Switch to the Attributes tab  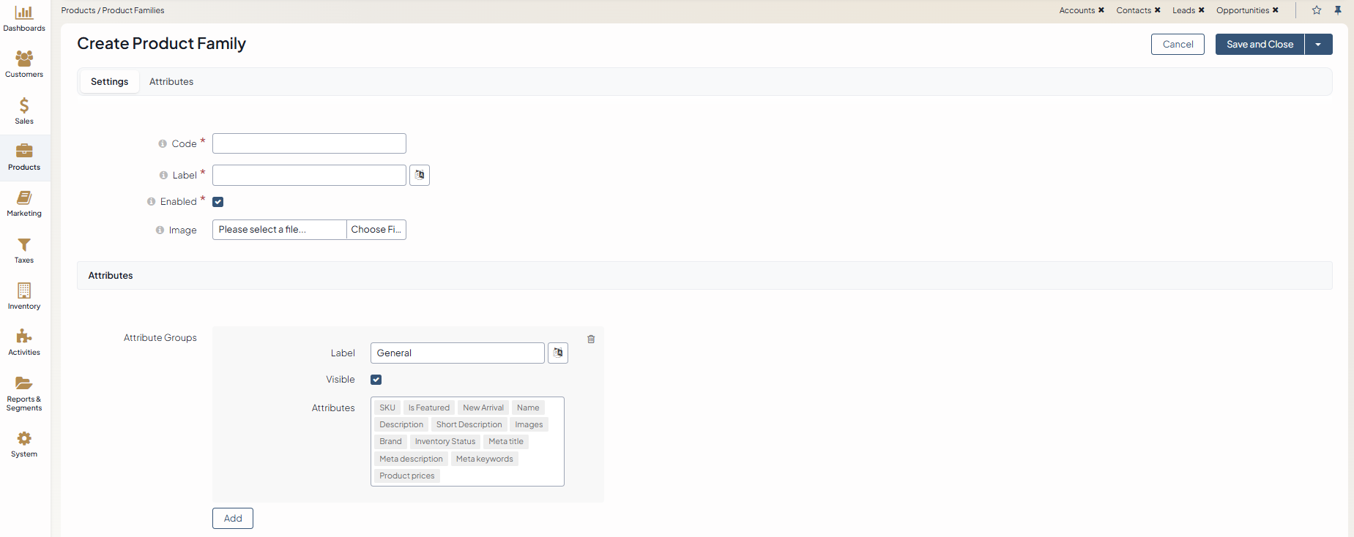click(171, 82)
